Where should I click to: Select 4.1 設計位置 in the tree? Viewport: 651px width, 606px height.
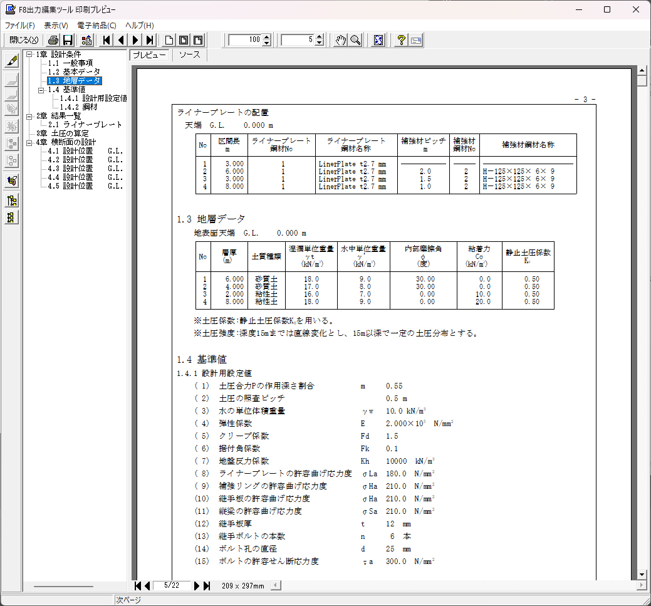pyautogui.click(x=85, y=151)
